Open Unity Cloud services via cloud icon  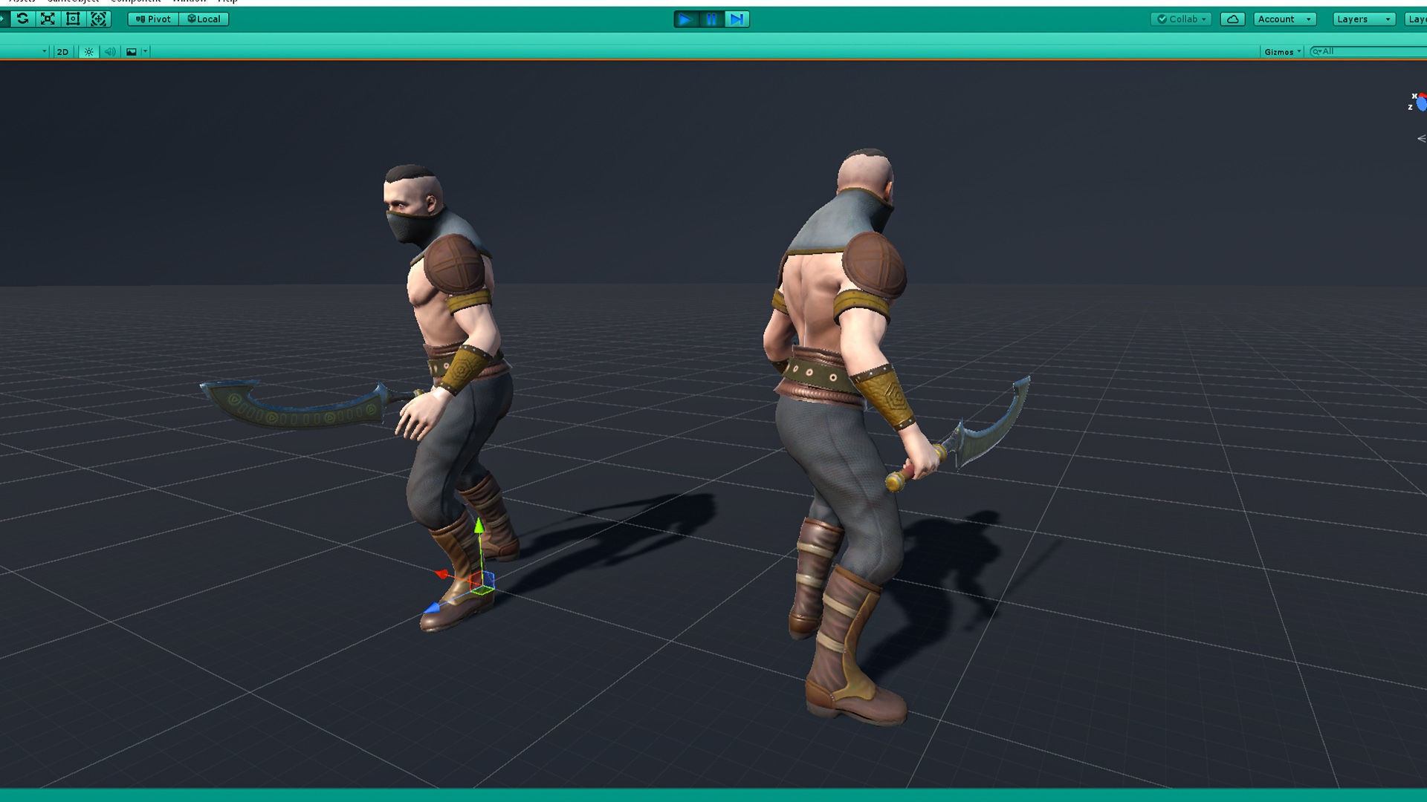click(x=1232, y=19)
